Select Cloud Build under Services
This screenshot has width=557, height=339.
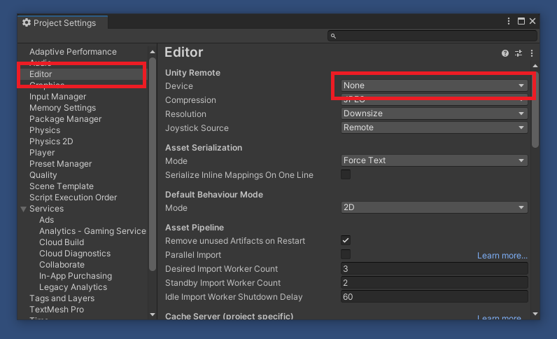coord(62,242)
